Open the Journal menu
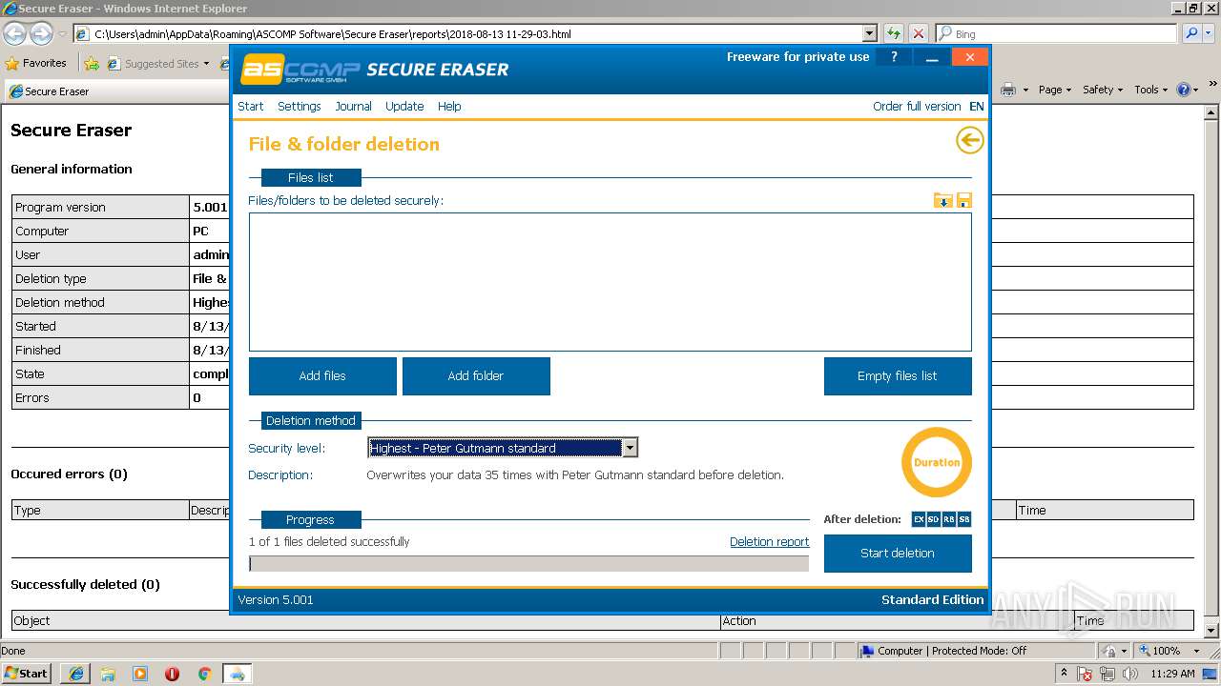The height and width of the screenshot is (686, 1221). coord(353,106)
